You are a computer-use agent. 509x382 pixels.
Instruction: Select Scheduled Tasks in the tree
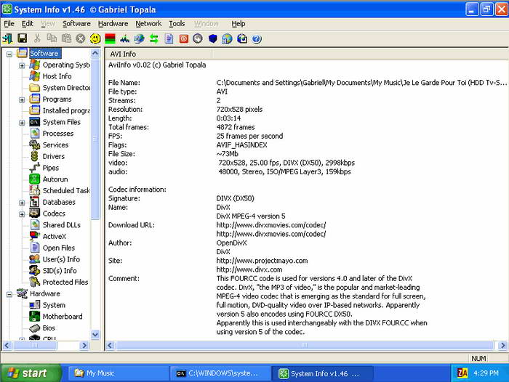pos(66,191)
